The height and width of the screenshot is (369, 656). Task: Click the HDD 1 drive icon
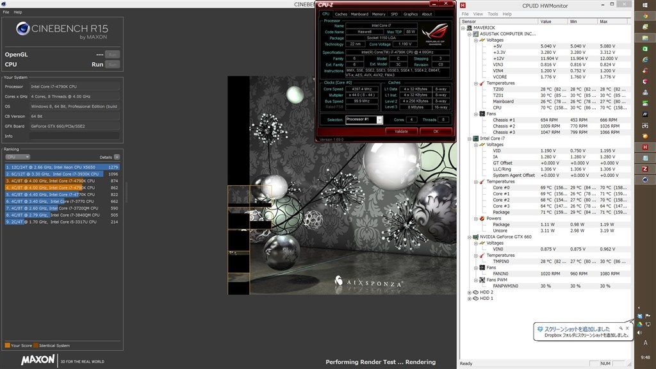click(476, 299)
